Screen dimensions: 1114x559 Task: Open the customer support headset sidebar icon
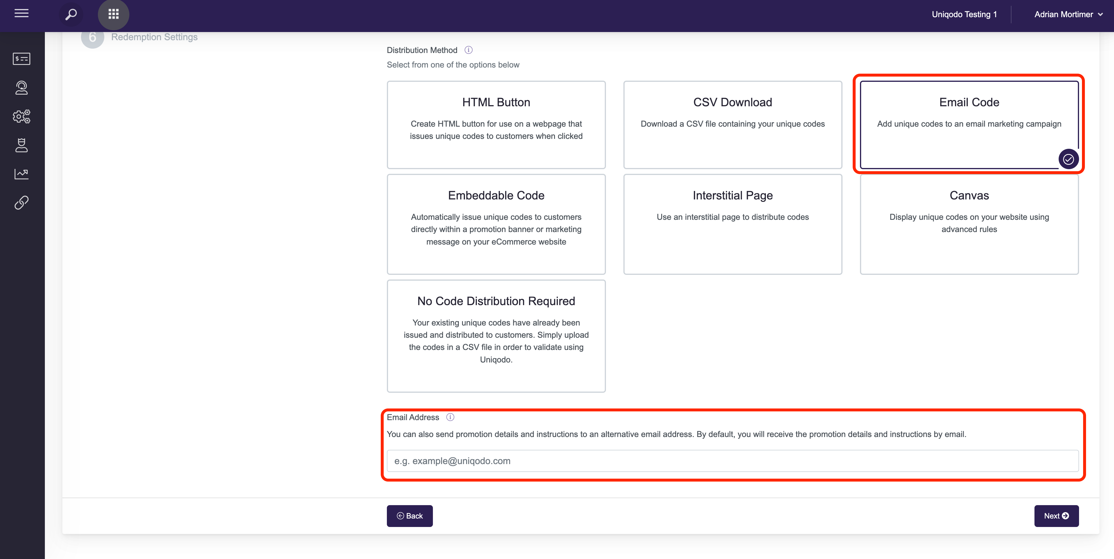[x=21, y=88]
